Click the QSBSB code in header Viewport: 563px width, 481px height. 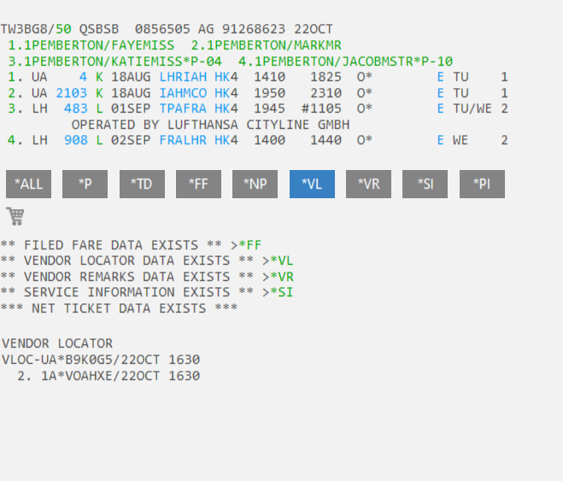pyautogui.click(x=99, y=29)
